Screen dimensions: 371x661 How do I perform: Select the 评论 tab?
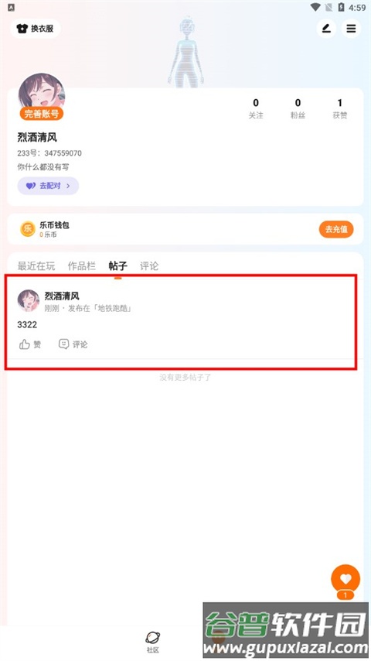coord(149,266)
